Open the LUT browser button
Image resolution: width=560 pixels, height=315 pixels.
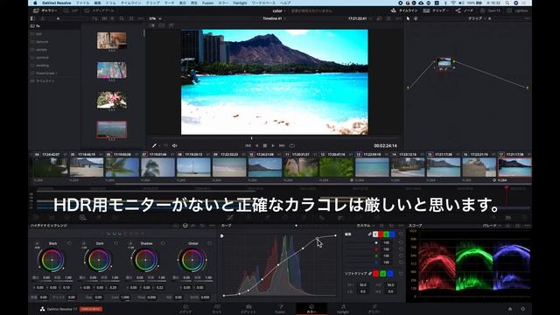coord(72,10)
